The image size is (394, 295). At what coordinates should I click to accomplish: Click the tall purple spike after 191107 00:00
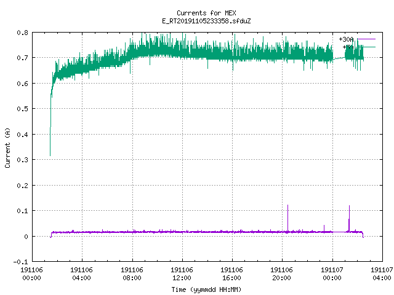349,218
